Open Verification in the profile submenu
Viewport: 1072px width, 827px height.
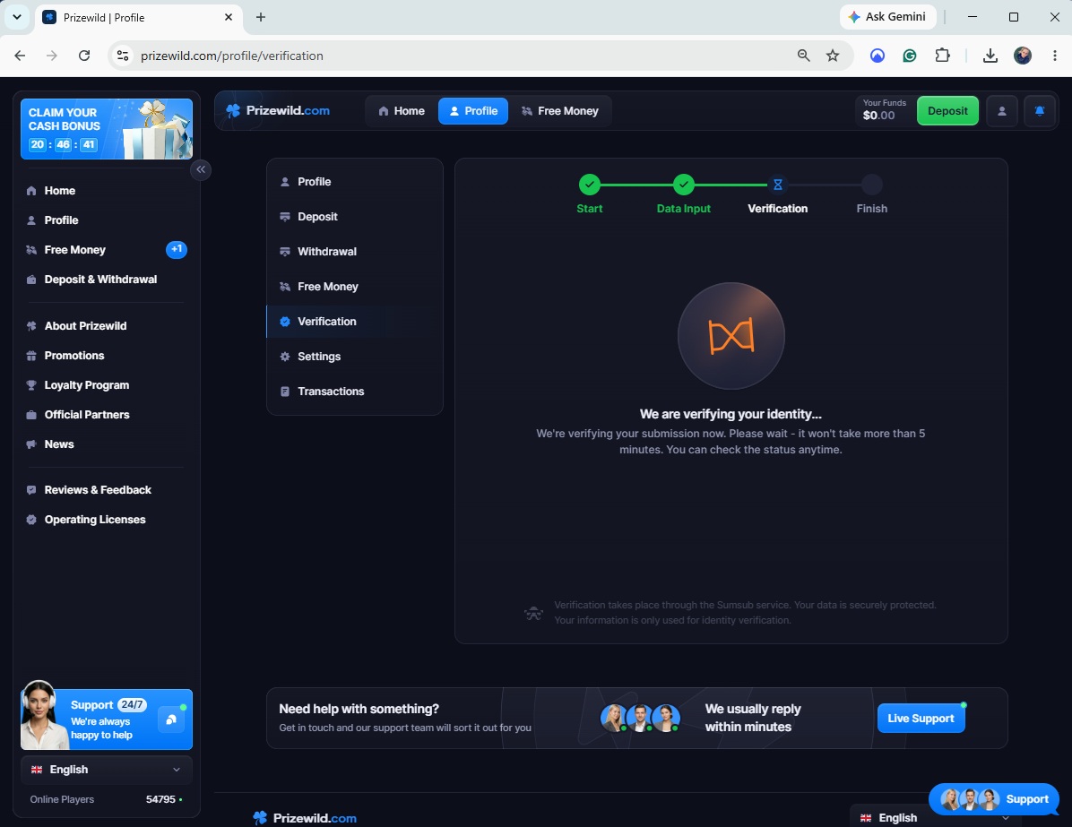click(354, 322)
